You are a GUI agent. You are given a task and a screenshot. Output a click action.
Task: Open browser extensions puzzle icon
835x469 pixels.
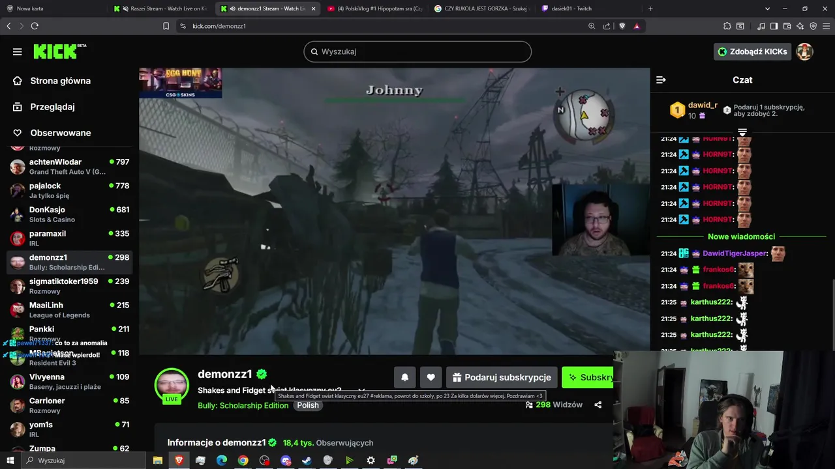point(727,26)
